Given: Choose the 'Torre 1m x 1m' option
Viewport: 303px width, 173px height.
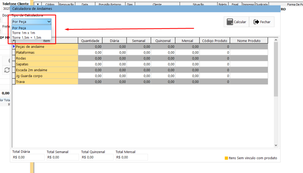Looking at the screenshot, I should tap(31, 33).
